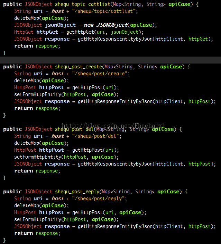The width and height of the screenshot is (221, 244).
Task: Click httpGet argument in getHttpResponseEntityByJson call
Action: point(198,39)
